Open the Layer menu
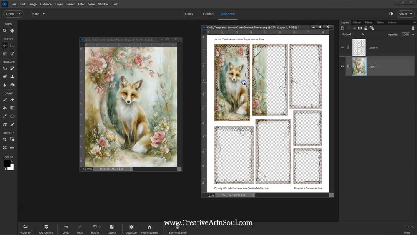 coord(59,4)
